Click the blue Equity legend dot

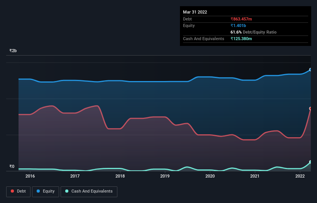[38, 191]
